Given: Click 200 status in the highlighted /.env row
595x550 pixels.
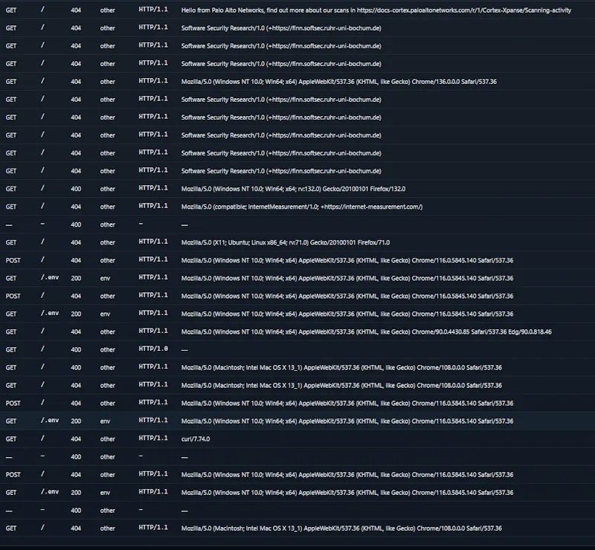Looking at the screenshot, I should pos(76,421).
